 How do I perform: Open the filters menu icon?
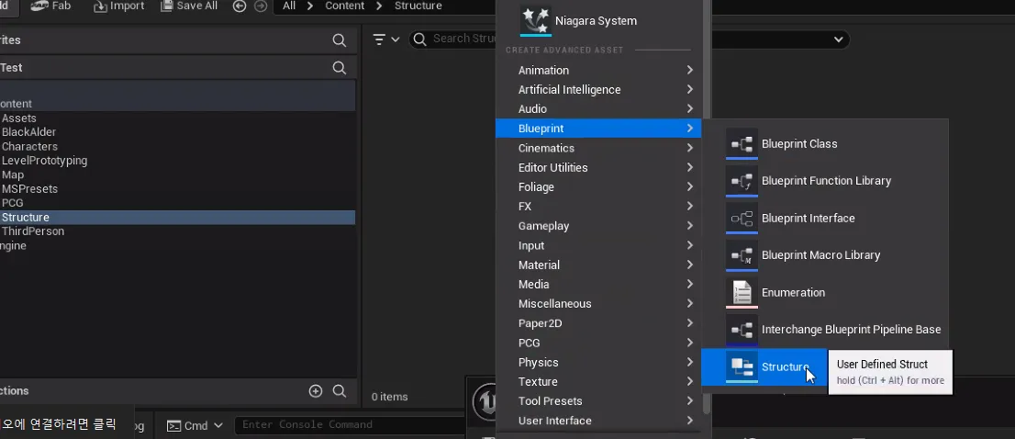(386, 39)
